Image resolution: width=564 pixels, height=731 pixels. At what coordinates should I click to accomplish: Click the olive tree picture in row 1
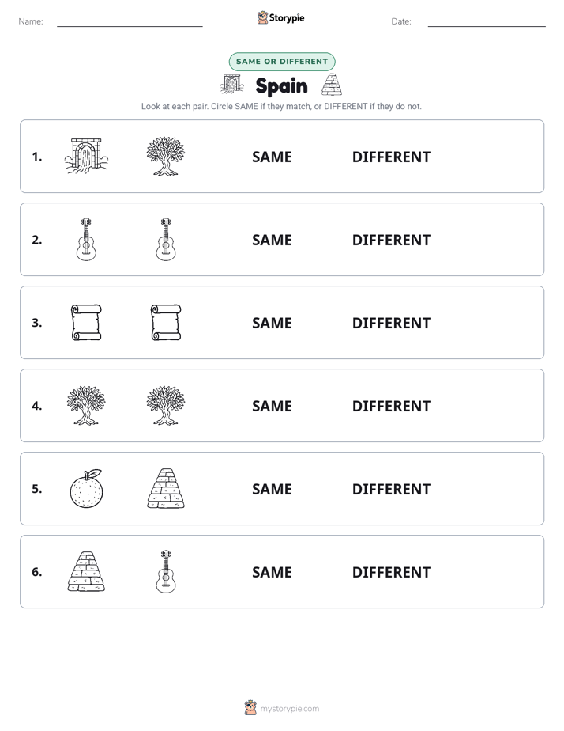[x=166, y=156]
